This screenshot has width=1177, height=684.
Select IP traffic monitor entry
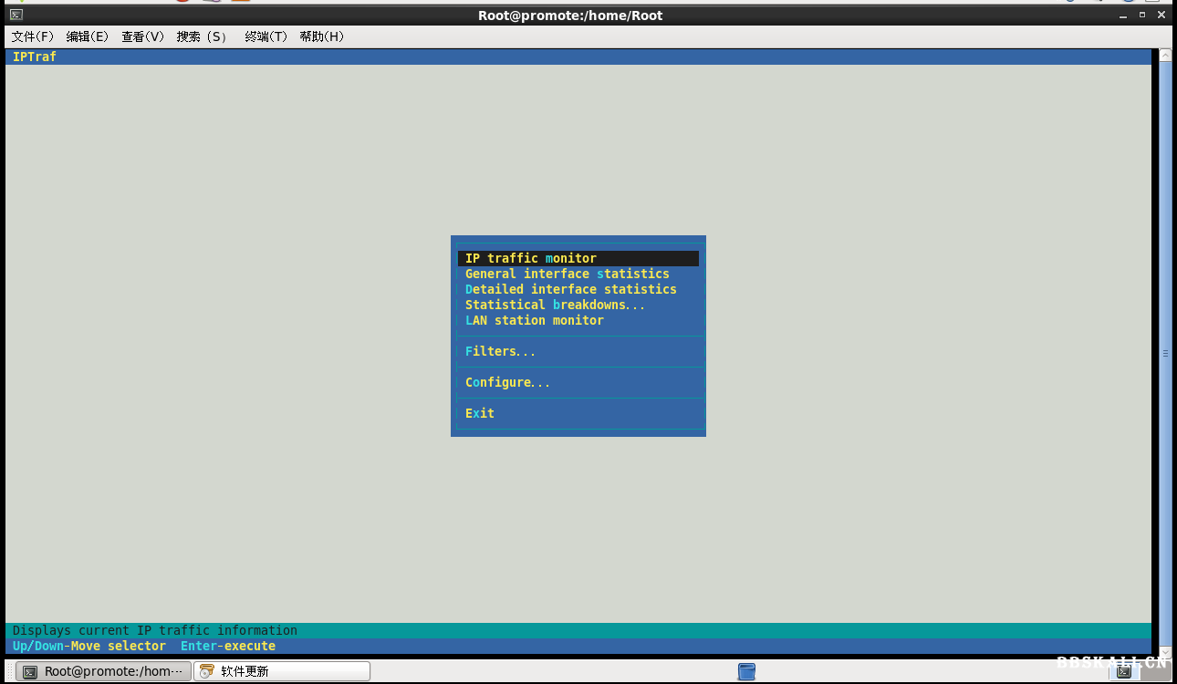click(x=530, y=258)
